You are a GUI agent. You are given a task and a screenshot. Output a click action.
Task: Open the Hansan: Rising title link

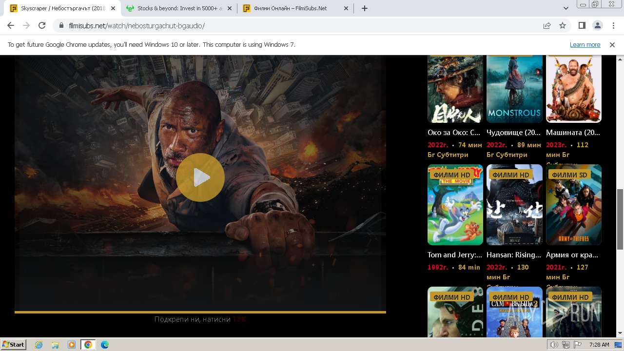514,255
